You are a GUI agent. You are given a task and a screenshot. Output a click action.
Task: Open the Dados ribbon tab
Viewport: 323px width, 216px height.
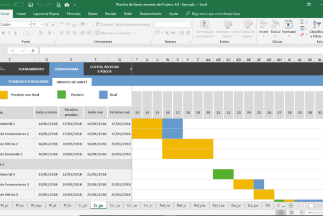pyautogui.click(x=93, y=14)
